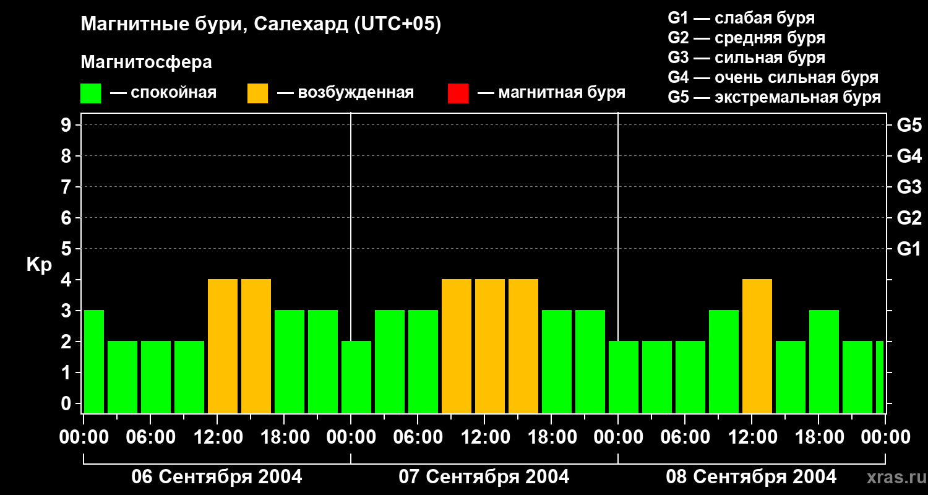Click the 06:00 tick label above 06 Сентября

tap(150, 437)
